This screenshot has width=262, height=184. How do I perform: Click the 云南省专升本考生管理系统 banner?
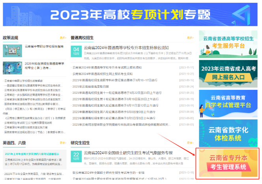pos(227,162)
